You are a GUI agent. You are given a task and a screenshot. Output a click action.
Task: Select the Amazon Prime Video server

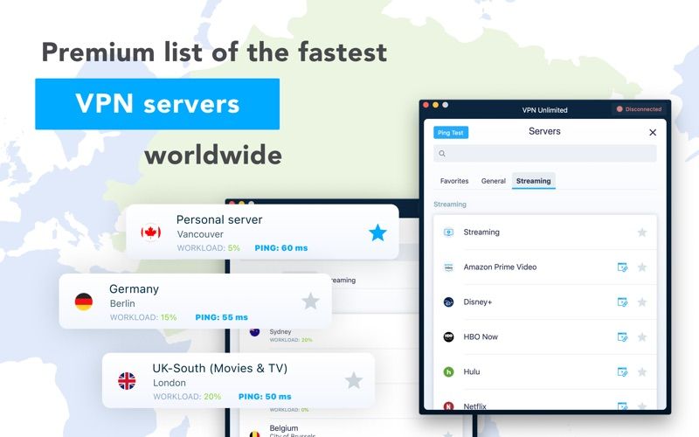(x=544, y=267)
